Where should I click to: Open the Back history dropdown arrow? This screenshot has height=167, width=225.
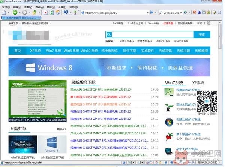[x=19, y=12]
